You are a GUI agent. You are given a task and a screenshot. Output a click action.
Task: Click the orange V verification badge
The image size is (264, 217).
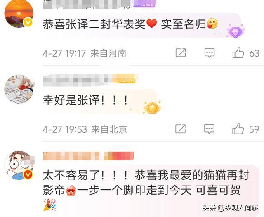pyautogui.click(x=28, y=174)
